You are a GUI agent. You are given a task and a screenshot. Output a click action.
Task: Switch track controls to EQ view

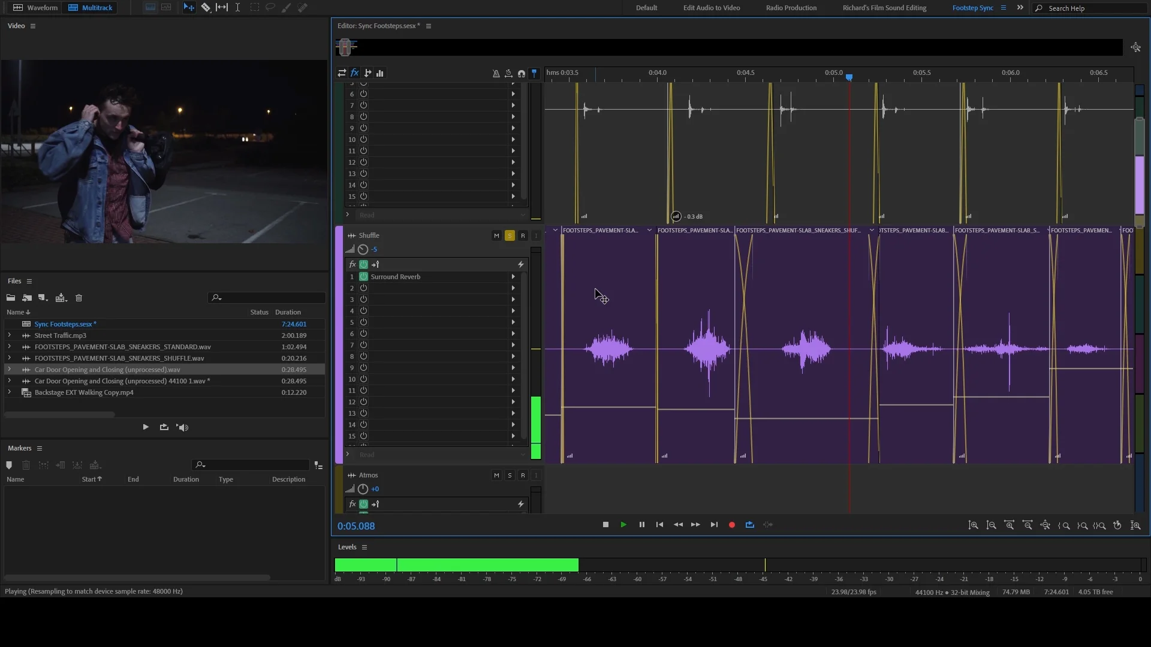[x=380, y=73]
